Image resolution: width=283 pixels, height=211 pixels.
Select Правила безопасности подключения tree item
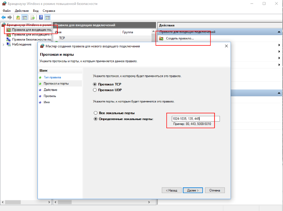[x=32, y=39]
